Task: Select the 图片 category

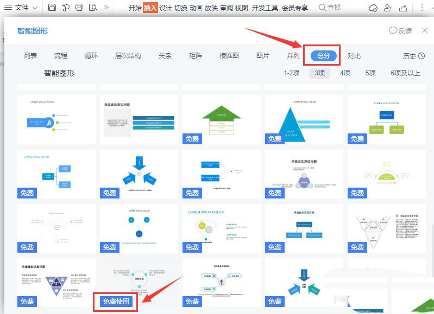Action: click(263, 55)
